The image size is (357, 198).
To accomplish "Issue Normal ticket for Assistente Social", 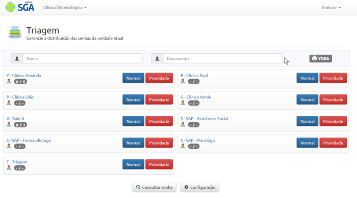I will 308,121.
